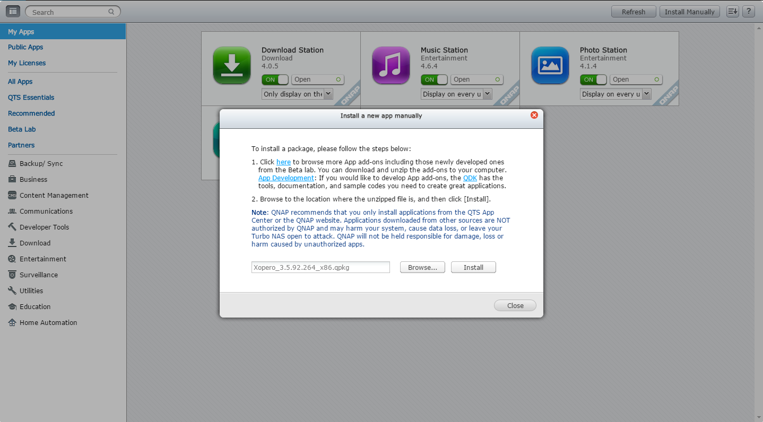Click the Education graduation cap icon
The width and height of the screenshot is (763, 422).
12,306
